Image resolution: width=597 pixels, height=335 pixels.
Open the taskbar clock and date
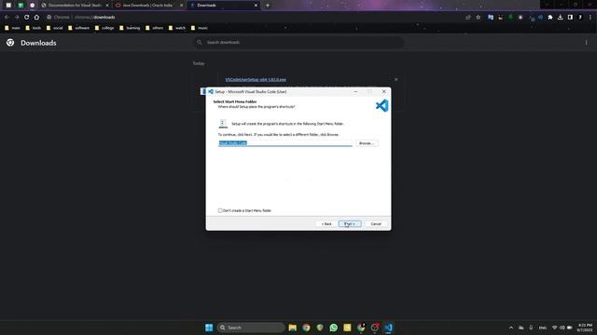coord(585,328)
